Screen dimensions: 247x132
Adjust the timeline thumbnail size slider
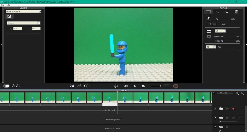click(x=225, y=93)
